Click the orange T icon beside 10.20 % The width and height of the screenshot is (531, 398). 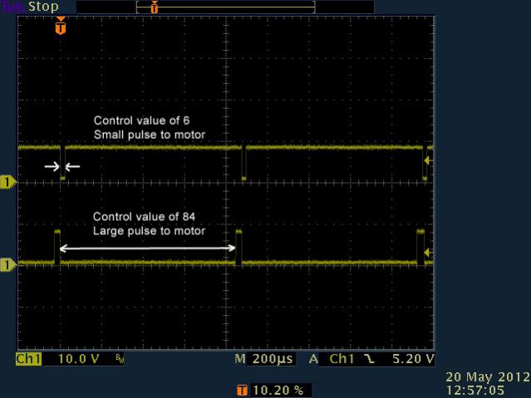pyautogui.click(x=242, y=389)
